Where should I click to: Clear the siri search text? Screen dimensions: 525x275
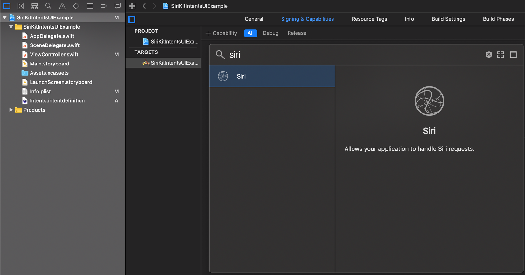pos(489,55)
